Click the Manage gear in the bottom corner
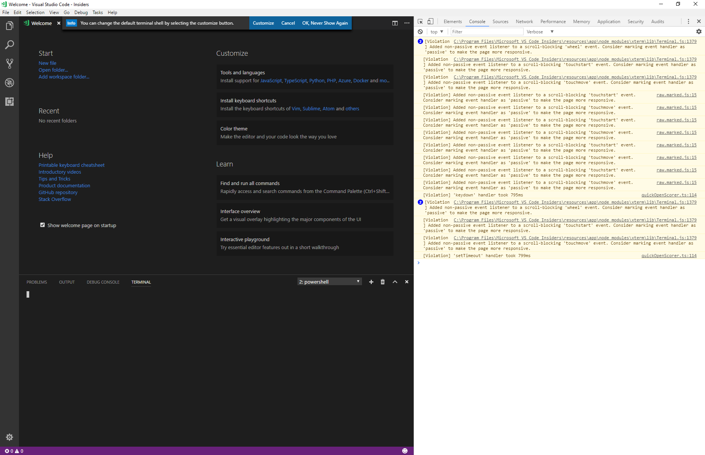 point(9,437)
